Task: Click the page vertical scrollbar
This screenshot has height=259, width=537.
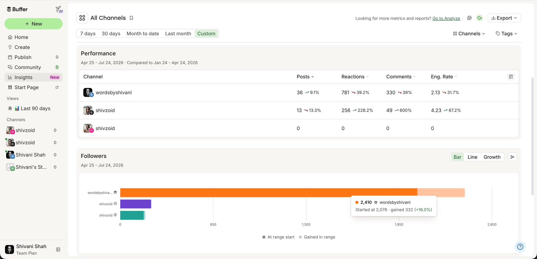Action: (x=532, y=136)
